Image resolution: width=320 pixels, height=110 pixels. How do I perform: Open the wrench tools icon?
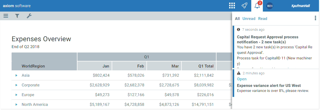pos(29,16)
